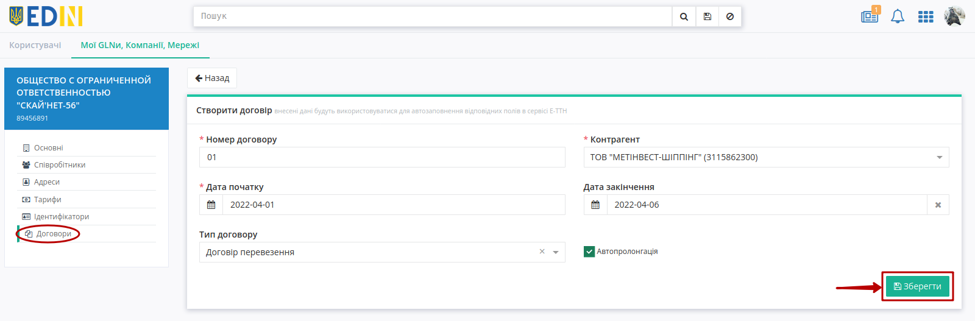Go back with the Назад button

[x=212, y=78]
